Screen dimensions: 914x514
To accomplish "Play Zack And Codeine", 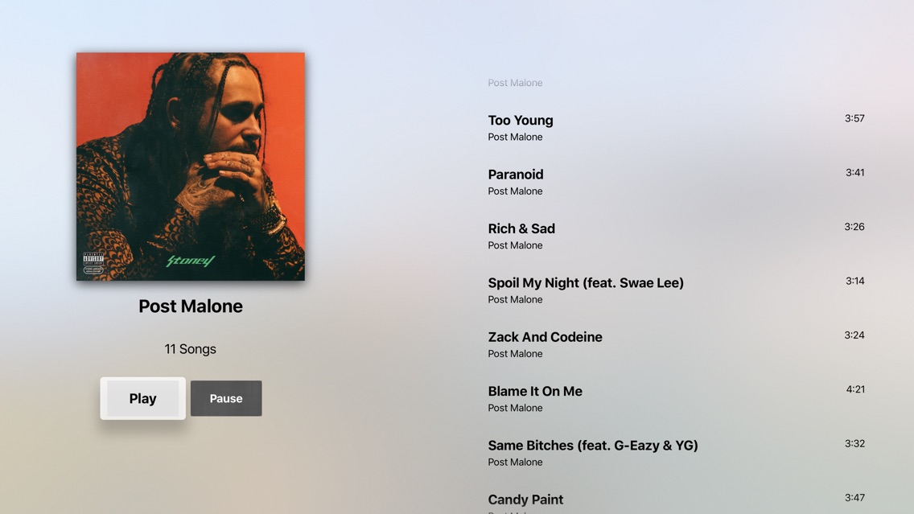I will point(676,344).
